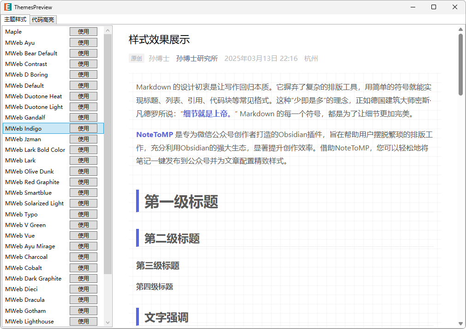Click 使用 beside MWeb Gotham
466x329 pixels.
[84, 311]
